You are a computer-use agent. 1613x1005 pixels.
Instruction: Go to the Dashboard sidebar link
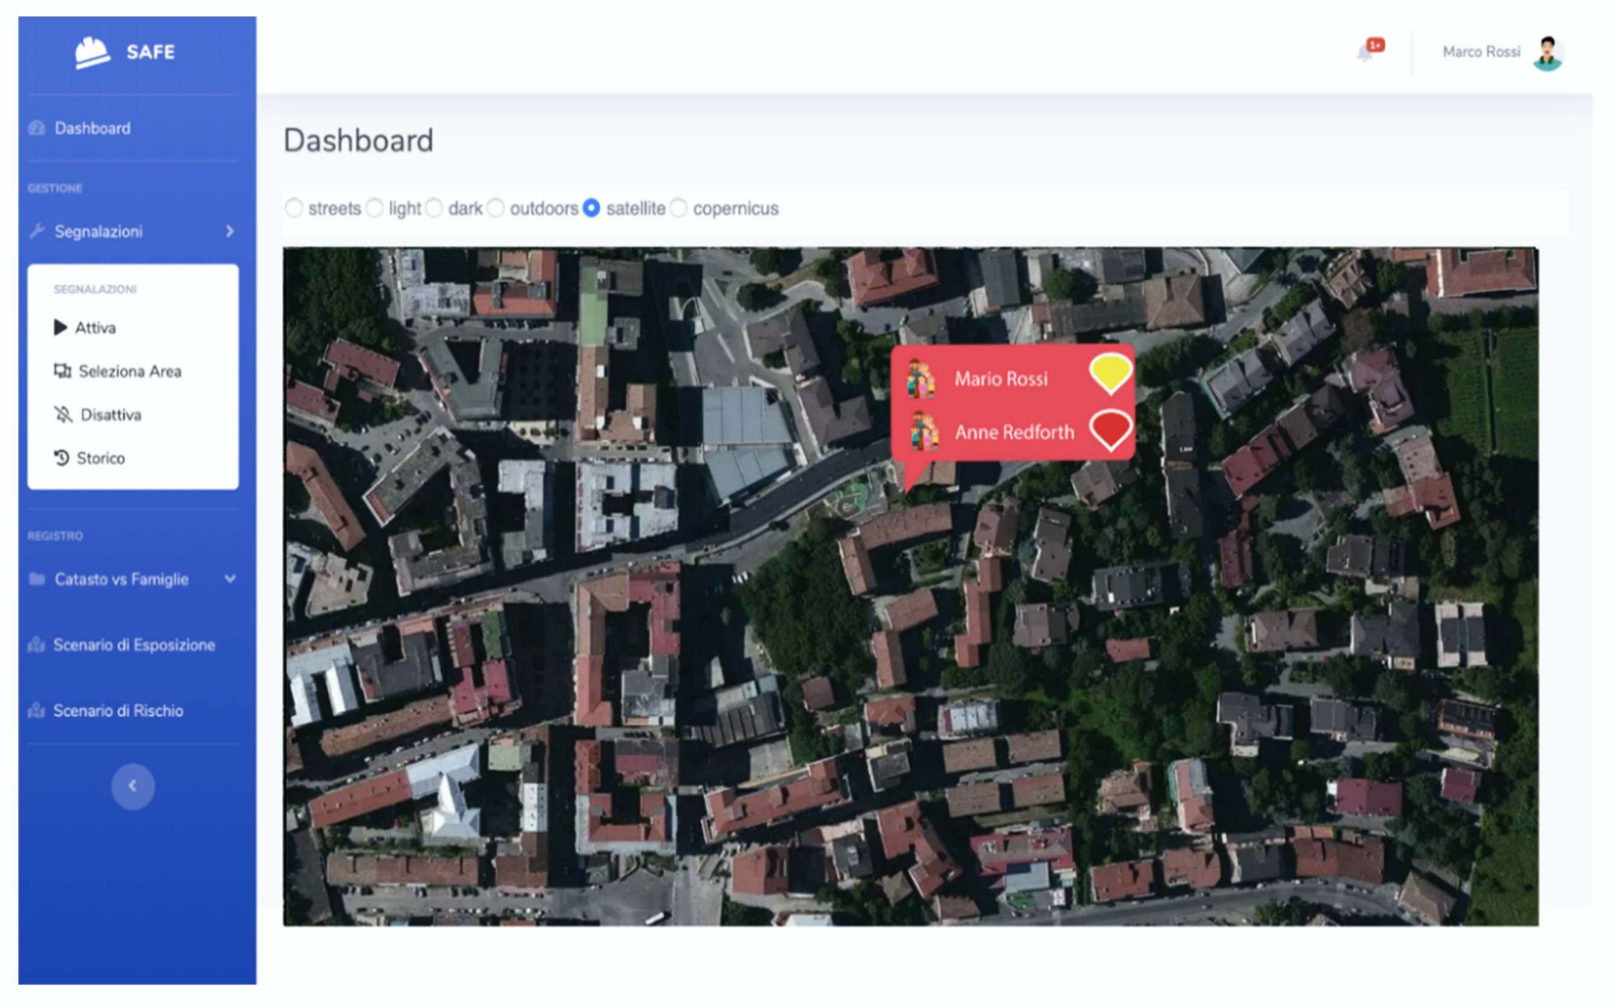point(92,128)
